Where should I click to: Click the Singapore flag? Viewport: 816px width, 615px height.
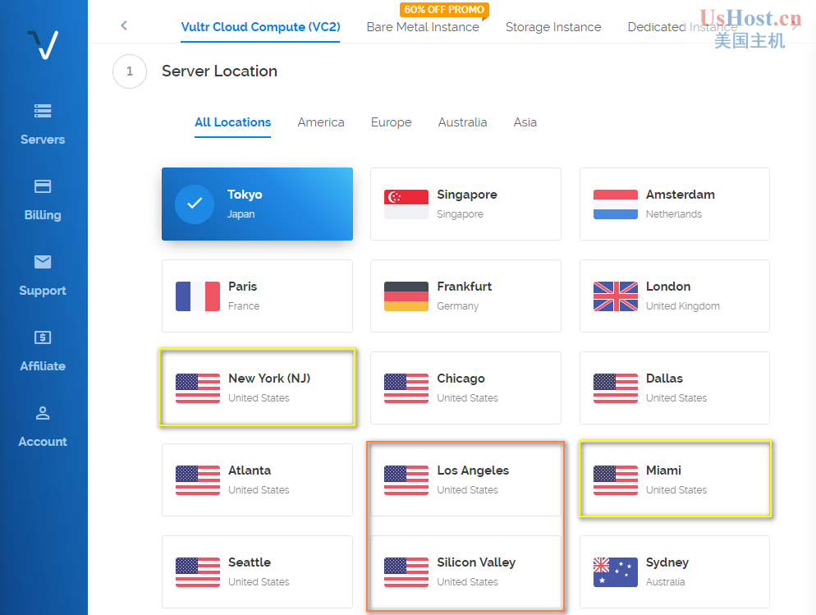click(406, 204)
